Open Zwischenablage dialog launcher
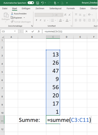Viewport: 98px width, 135px height. coord(32,26)
